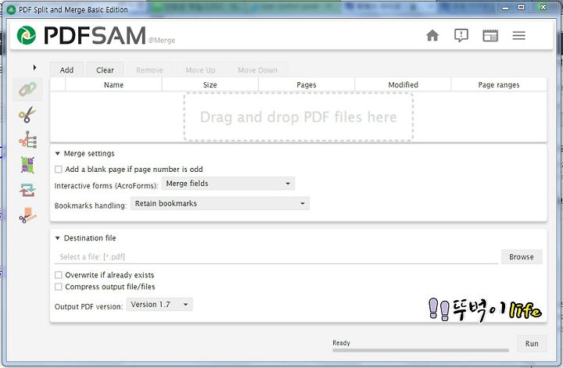
Task: Click the Clear button
Action: pyautogui.click(x=105, y=70)
